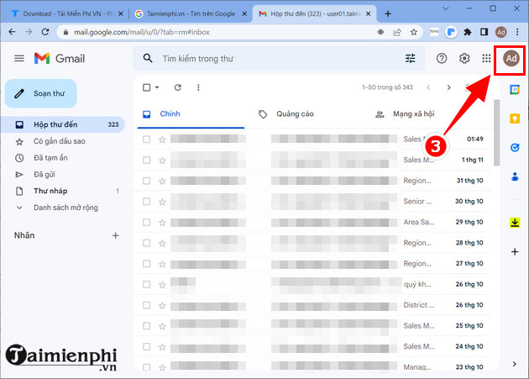Screen dimensions: 529x379
Task: Expand side panel arrow at bottom right
Action: click(x=514, y=364)
